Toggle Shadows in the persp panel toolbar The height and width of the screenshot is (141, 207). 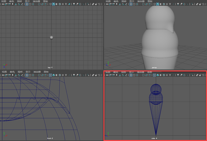coord(173,4)
